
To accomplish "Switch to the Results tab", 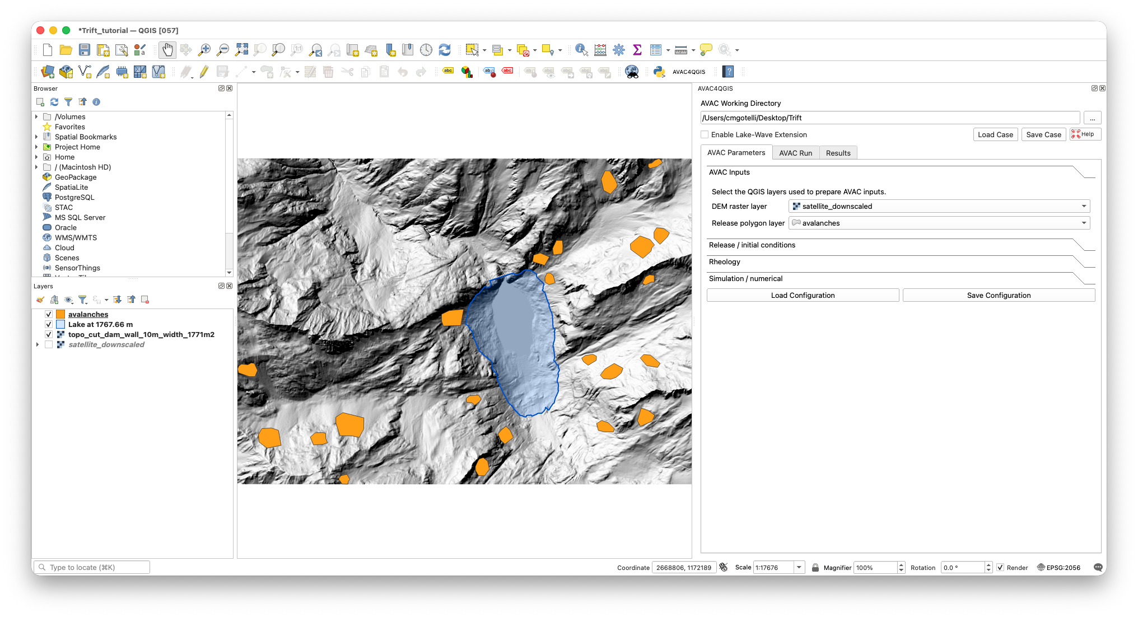I will coord(838,153).
